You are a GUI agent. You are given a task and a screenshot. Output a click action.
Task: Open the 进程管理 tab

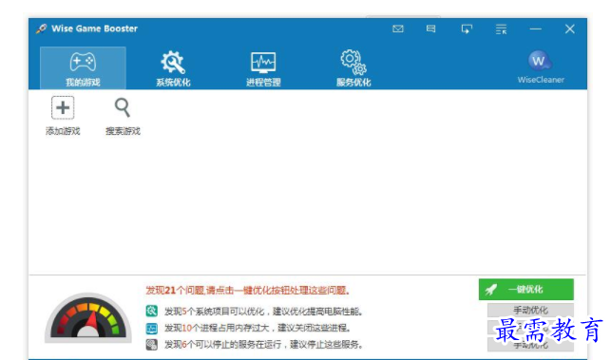(263, 68)
